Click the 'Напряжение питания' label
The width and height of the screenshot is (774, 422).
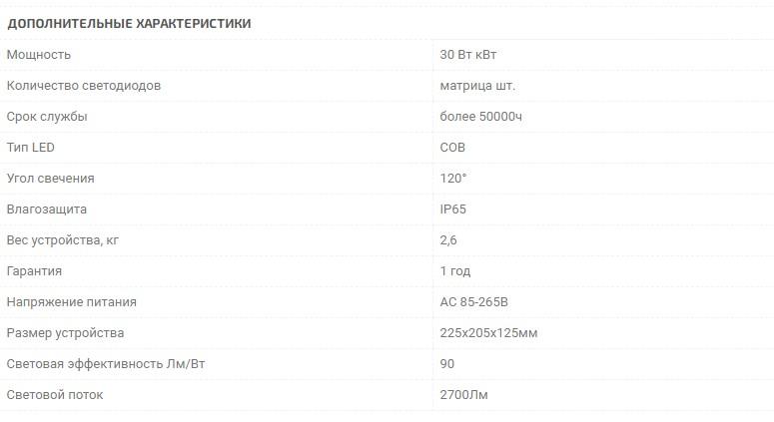coord(72,302)
